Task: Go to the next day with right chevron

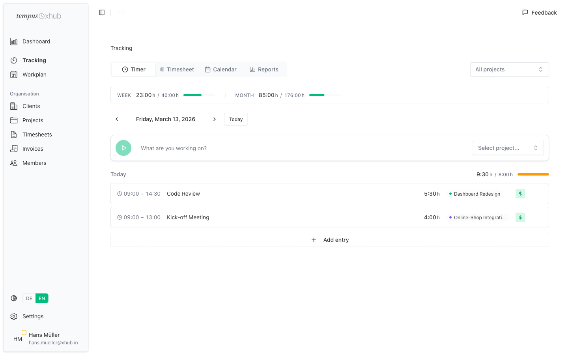Action: coord(215,119)
